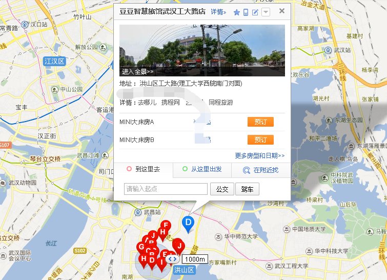This screenshot has width=387, height=280.
Task: Click the 公交 transit route button
Action: [222, 189]
